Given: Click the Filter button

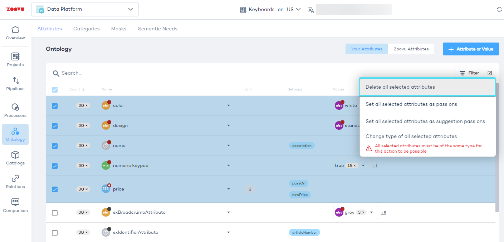Looking at the screenshot, I should (x=469, y=73).
